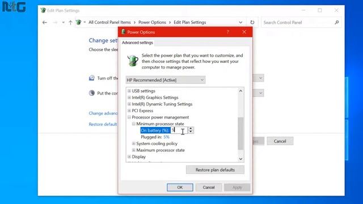Screen dimensions: 363x204
Task: Expand the Display node
Action: 129,156
